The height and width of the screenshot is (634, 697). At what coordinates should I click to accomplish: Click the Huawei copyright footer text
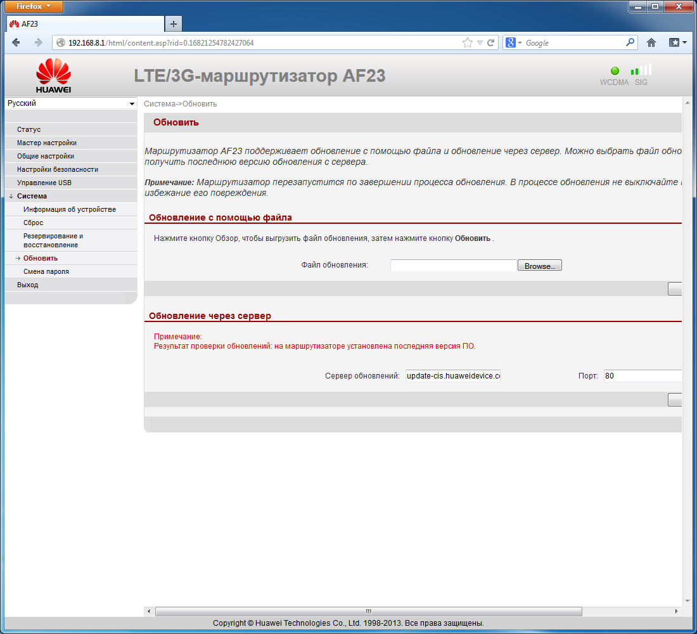click(348, 623)
